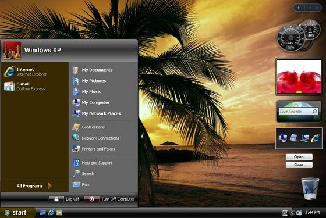This screenshot has width=326, height=218.
Task: Click Show Desktop icon in quick launch
Action: (x=42, y=212)
